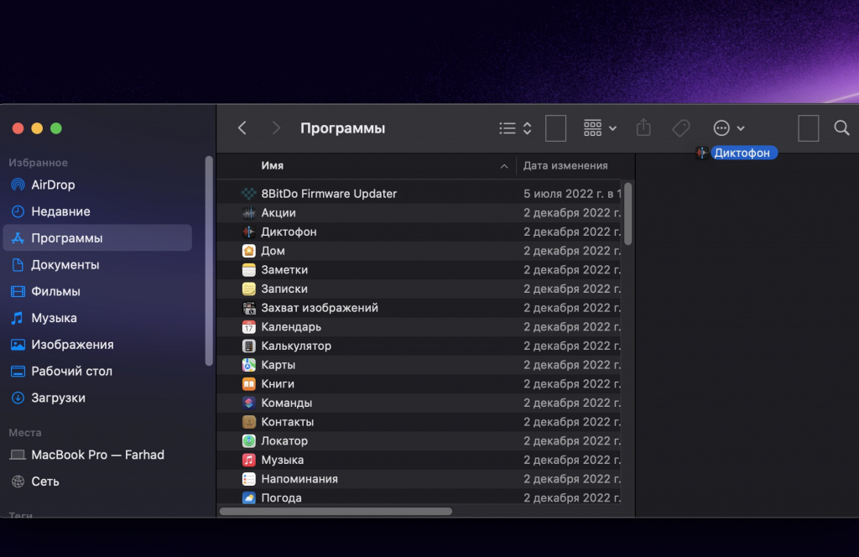Select the Календарь app icon
The image size is (859, 557).
click(249, 327)
